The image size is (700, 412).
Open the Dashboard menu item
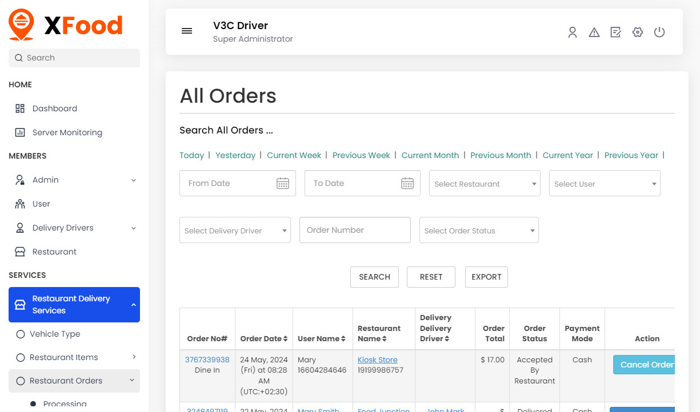click(x=54, y=108)
